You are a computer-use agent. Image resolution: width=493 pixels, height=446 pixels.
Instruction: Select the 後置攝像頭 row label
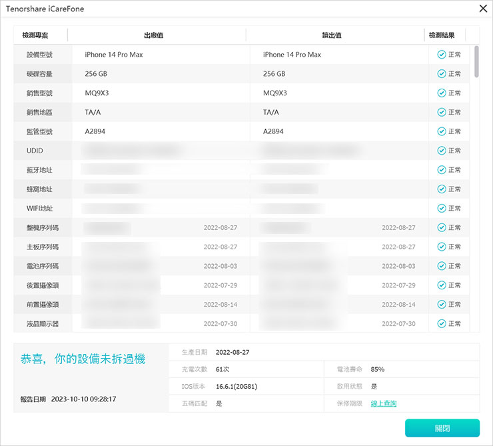43,285
